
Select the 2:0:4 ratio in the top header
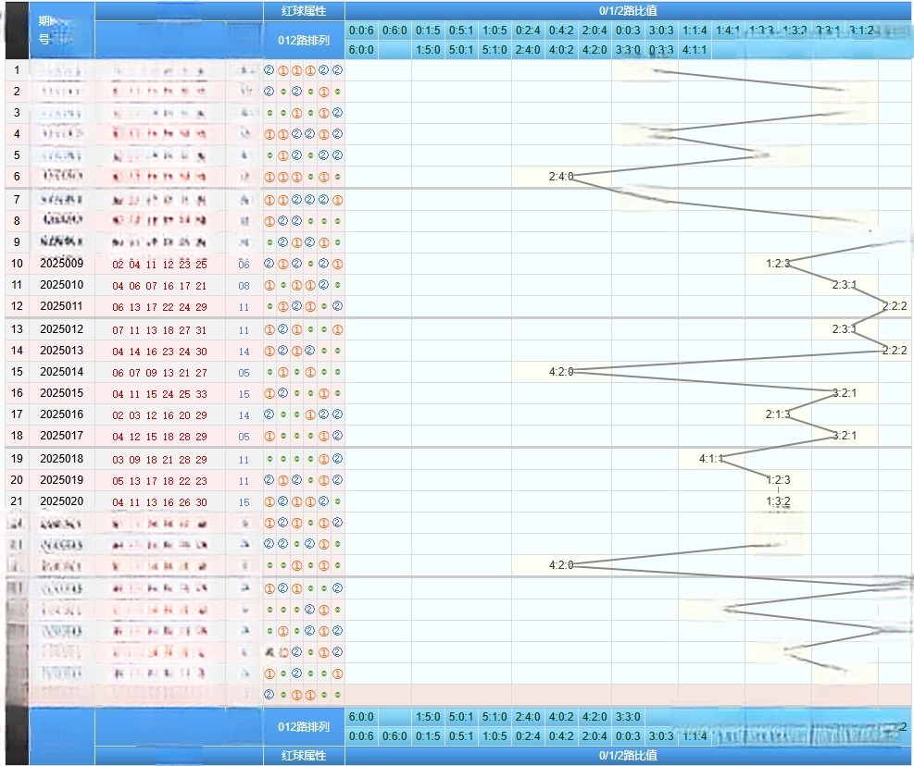(x=595, y=31)
